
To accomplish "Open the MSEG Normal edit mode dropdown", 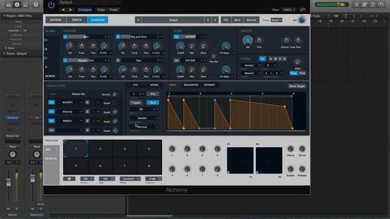I will tap(144, 127).
